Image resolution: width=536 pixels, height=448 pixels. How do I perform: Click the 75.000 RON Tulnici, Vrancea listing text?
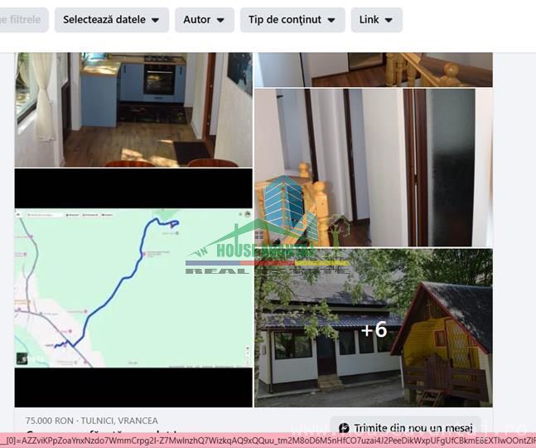coord(91,421)
